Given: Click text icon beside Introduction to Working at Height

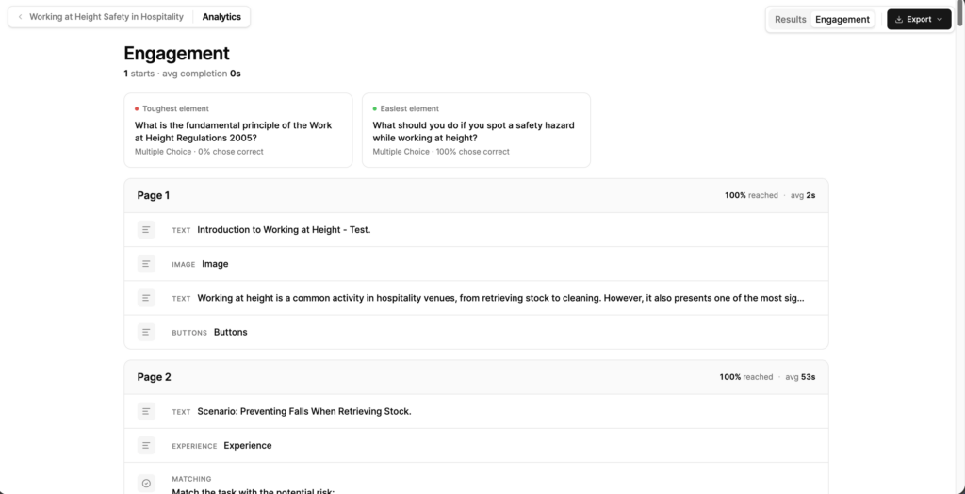Looking at the screenshot, I should (x=146, y=230).
